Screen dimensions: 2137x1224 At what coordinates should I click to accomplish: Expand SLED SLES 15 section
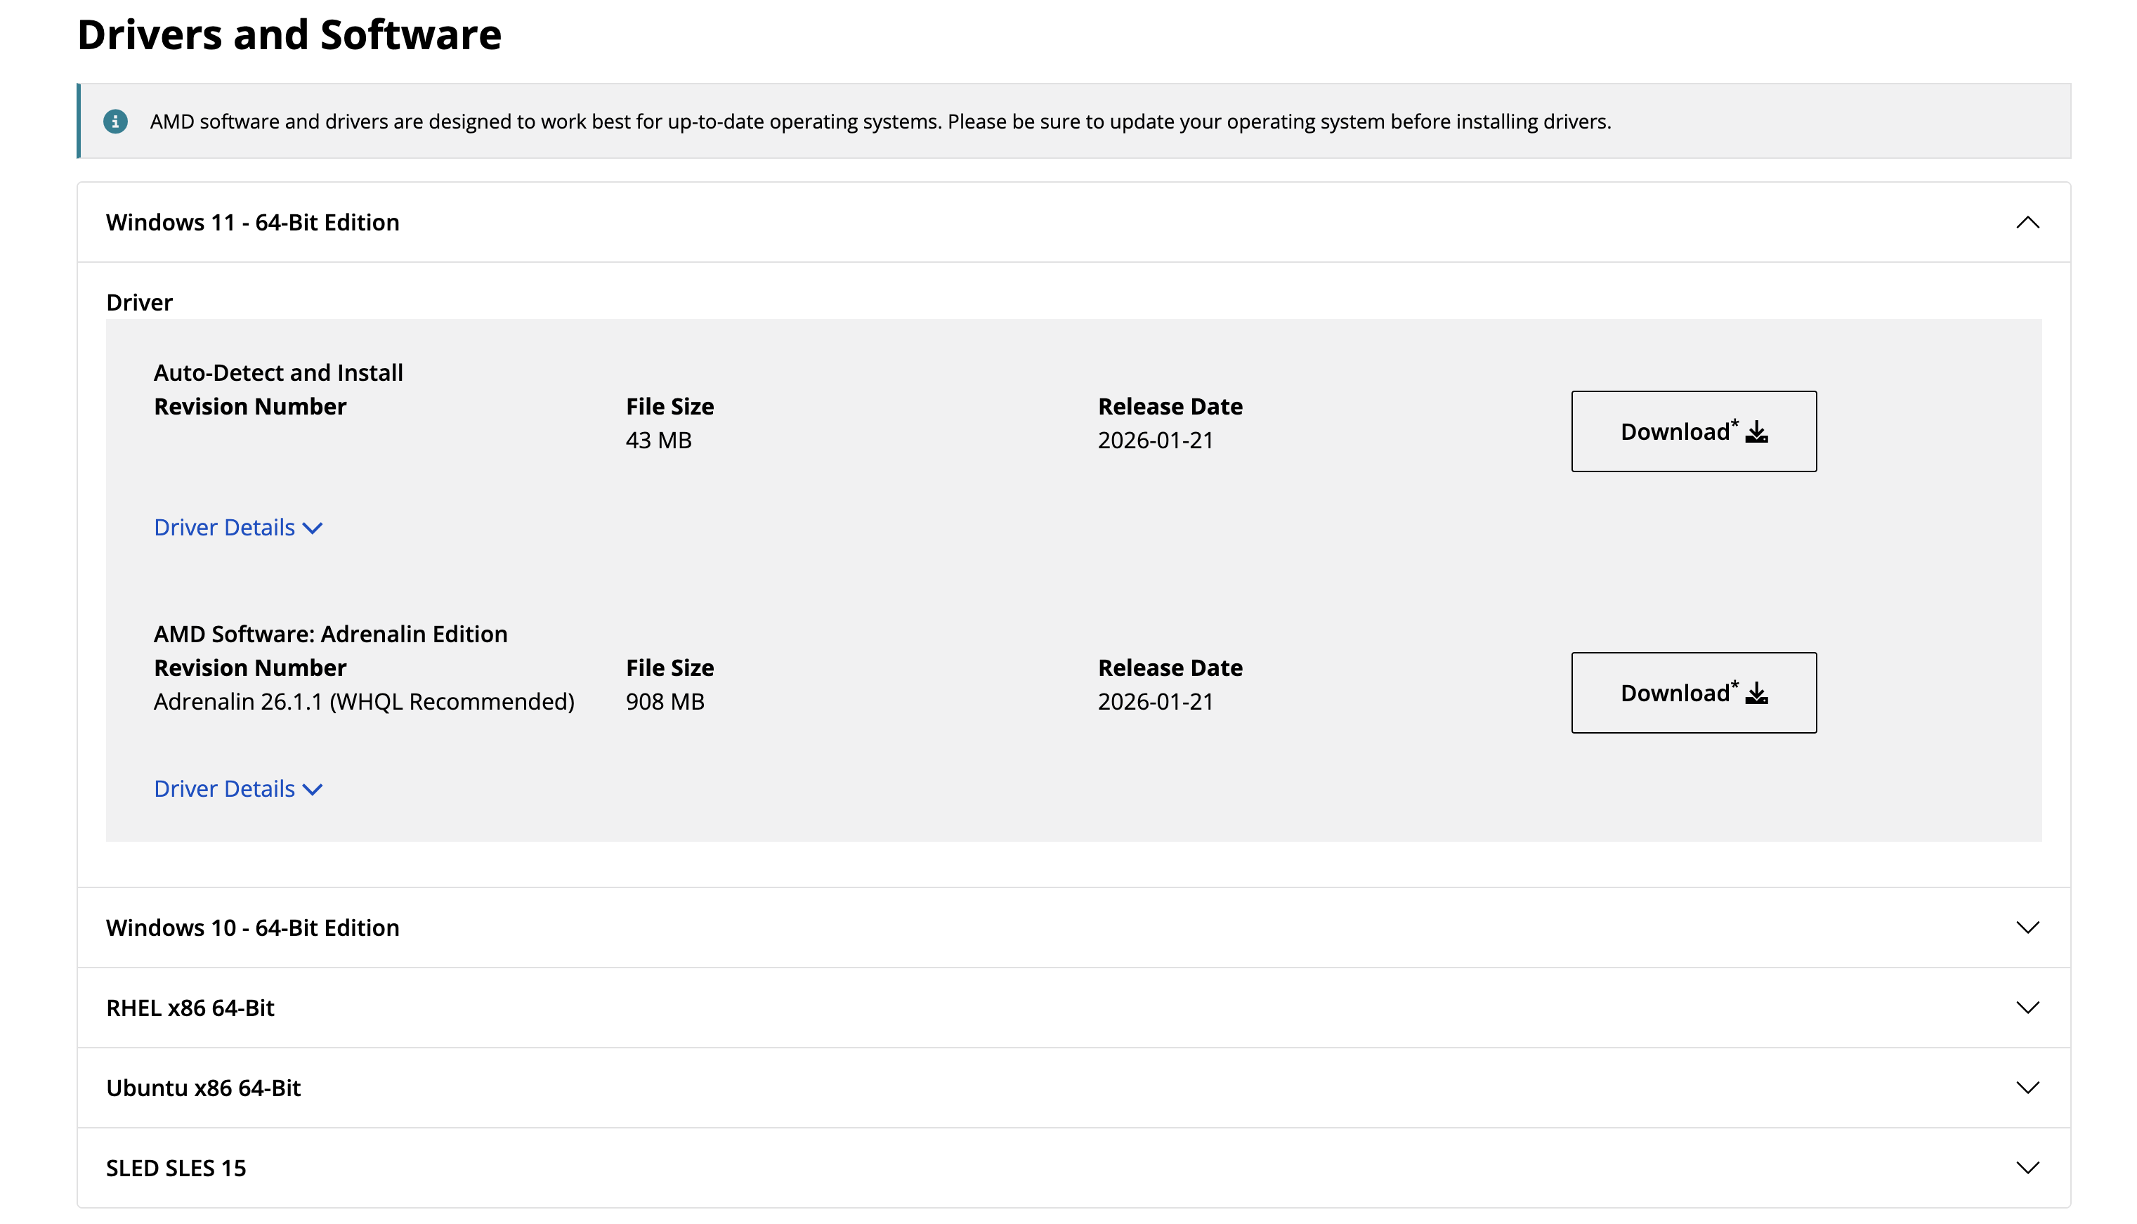pyautogui.click(x=176, y=1168)
